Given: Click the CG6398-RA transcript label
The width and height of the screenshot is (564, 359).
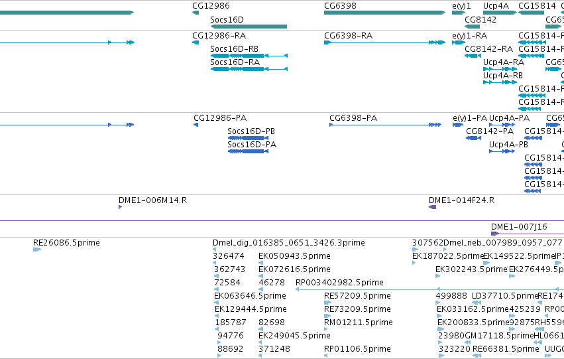Looking at the screenshot, I should [x=348, y=36].
